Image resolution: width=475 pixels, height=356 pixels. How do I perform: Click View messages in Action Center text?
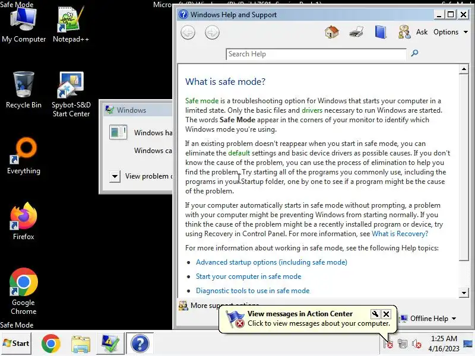click(300, 314)
